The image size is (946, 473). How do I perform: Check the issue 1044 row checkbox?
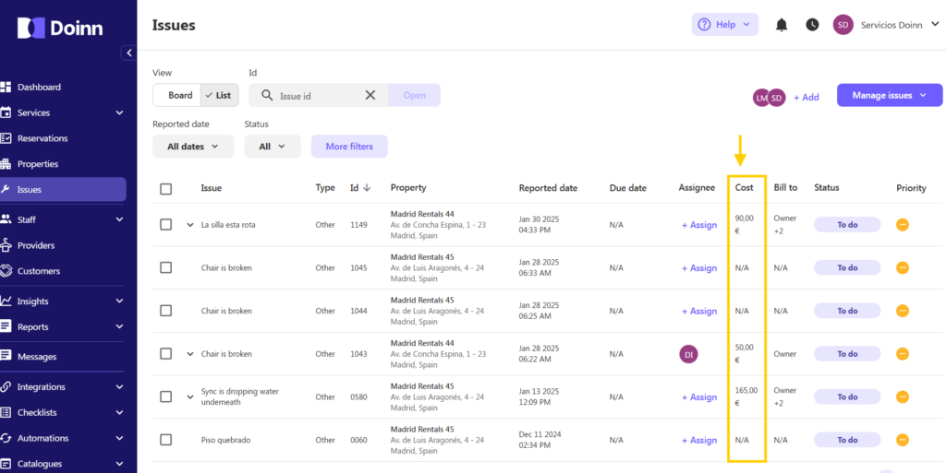(166, 311)
